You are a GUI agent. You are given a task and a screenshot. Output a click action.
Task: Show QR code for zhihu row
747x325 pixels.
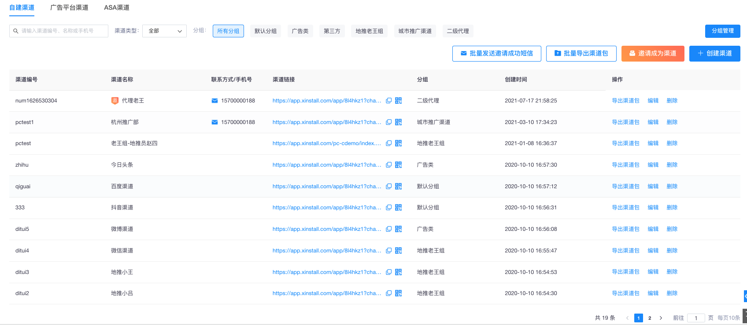point(399,165)
